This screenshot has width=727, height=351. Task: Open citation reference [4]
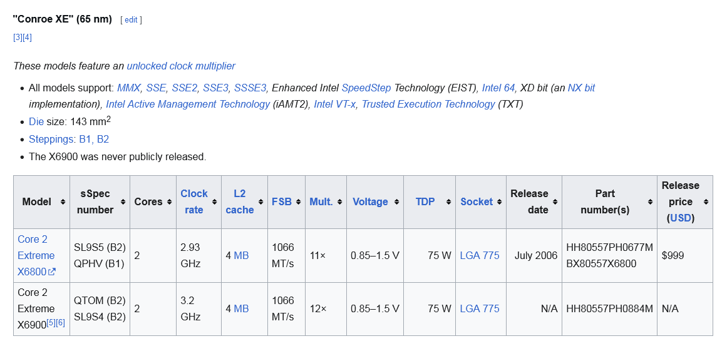tap(28, 38)
